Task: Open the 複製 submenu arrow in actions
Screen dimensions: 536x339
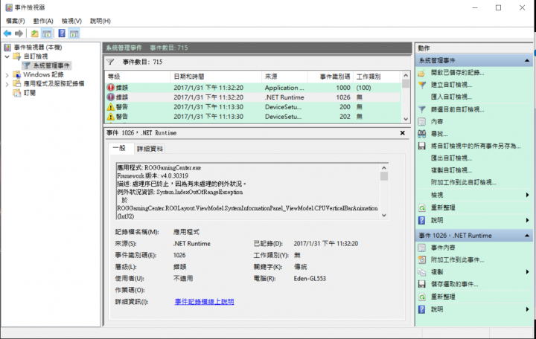Action: pyautogui.click(x=528, y=272)
